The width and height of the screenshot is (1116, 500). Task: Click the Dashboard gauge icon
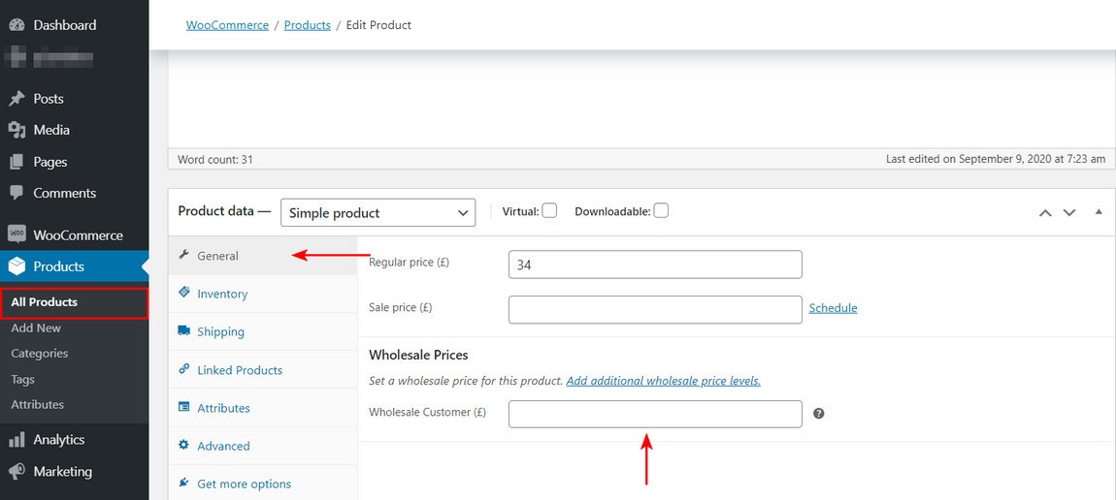click(17, 25)
